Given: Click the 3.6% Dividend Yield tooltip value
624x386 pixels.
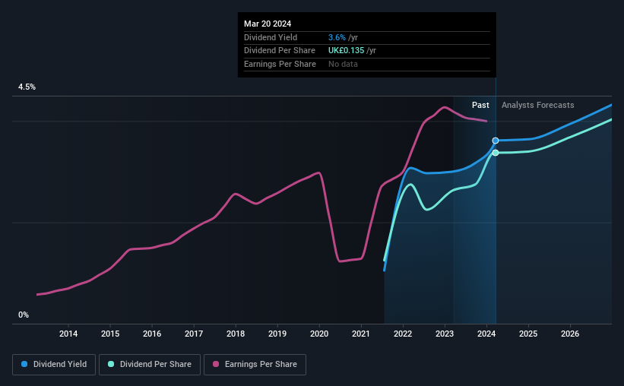Looking at the screenshot, I should pyautogui.click(x=337, y=37).
